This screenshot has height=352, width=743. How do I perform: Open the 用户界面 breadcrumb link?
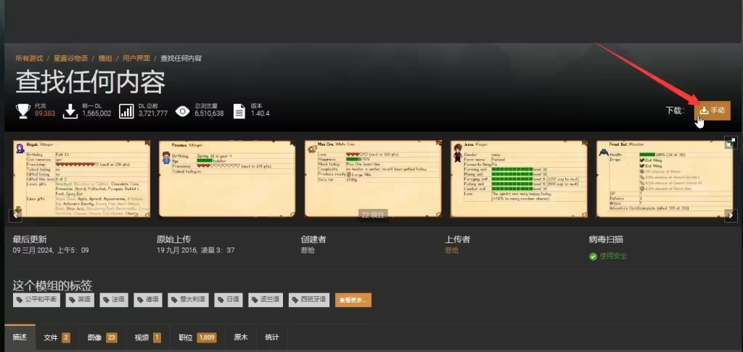click(x=136, y=58)
